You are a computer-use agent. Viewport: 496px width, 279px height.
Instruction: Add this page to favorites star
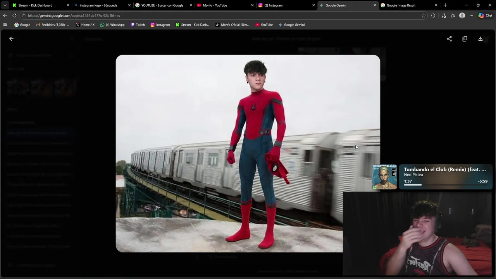coord(424,15)
